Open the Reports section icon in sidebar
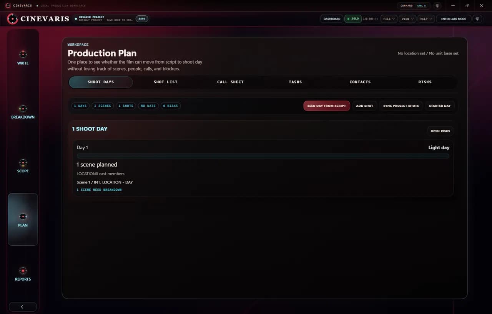The width and height of the screenshot is (492, 314). pyautogui.click(x=23, y=271)
